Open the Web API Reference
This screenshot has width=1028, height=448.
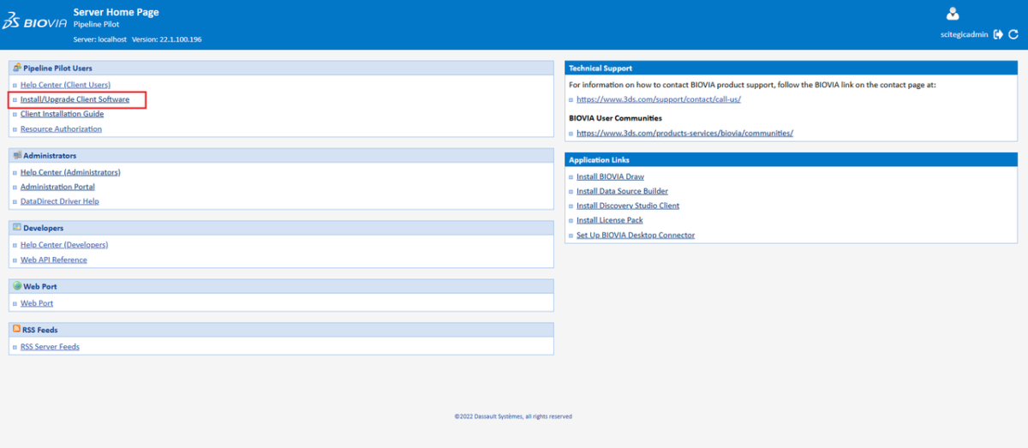pyautogui.click(x=54, y=260)
